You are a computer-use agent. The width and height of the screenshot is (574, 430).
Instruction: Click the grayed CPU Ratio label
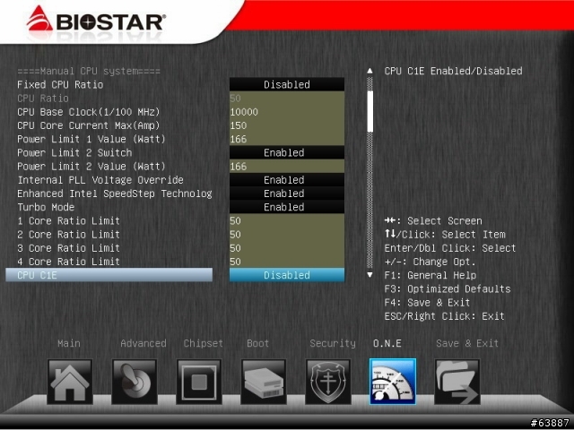[x=43, y=98]
